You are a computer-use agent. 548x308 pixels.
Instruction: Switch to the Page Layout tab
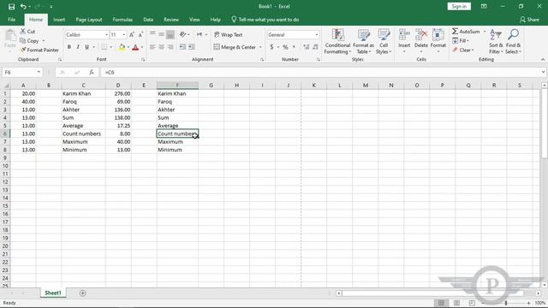[x=89, y=20]
